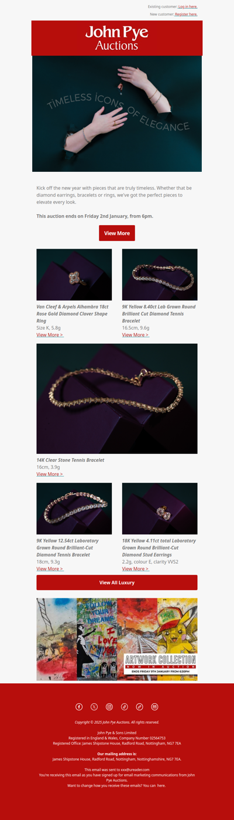Open the large 14K tennis bracelet image
This screenshot has height=820, width=234.
117,399
